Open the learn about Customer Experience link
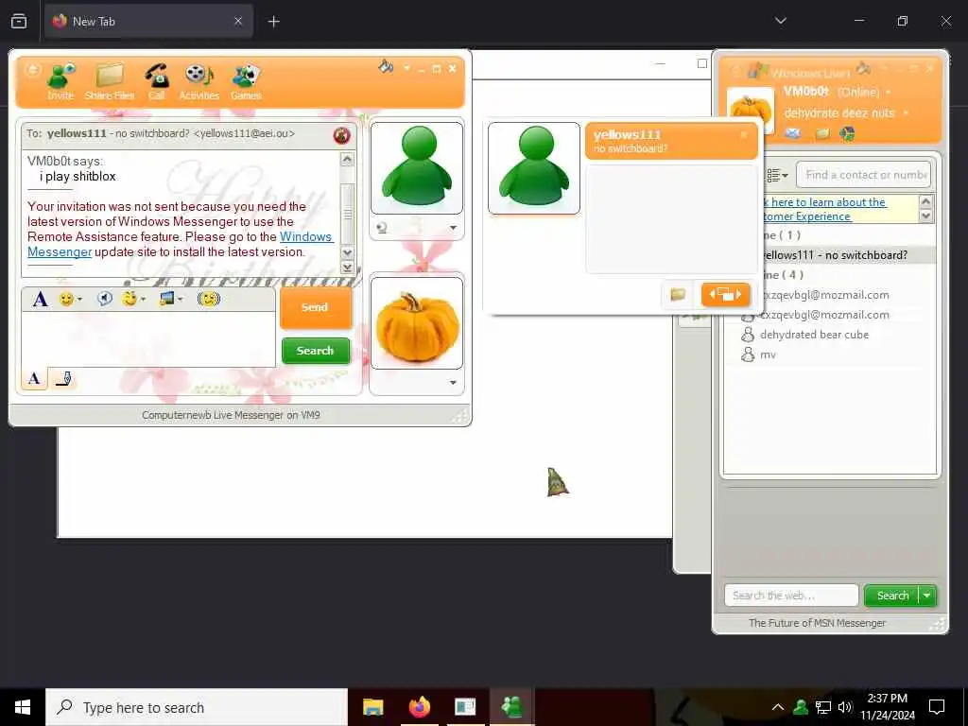Screen dimensions: 968x726 (823, 209)
